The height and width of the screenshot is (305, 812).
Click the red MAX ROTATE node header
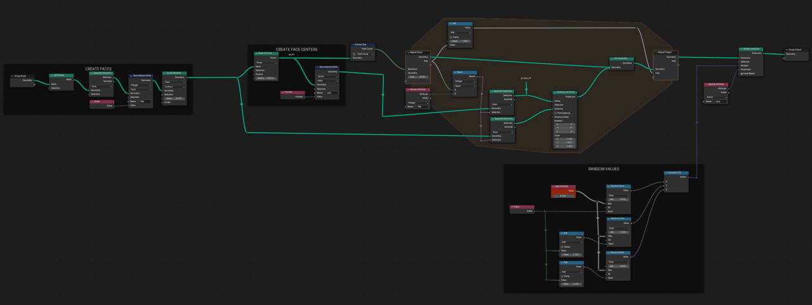tap(564, 186)
